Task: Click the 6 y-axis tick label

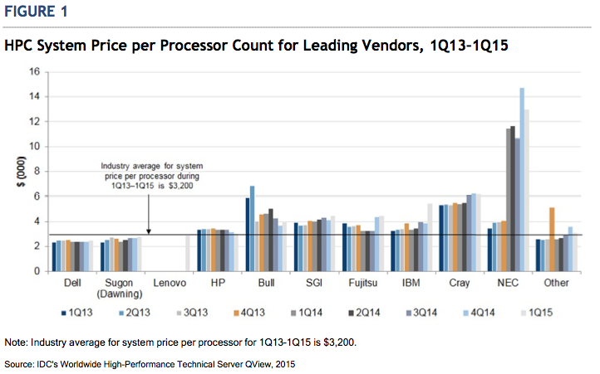Action: pos(37,197)
